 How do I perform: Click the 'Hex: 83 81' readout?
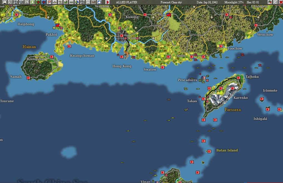tap(253, 2)
